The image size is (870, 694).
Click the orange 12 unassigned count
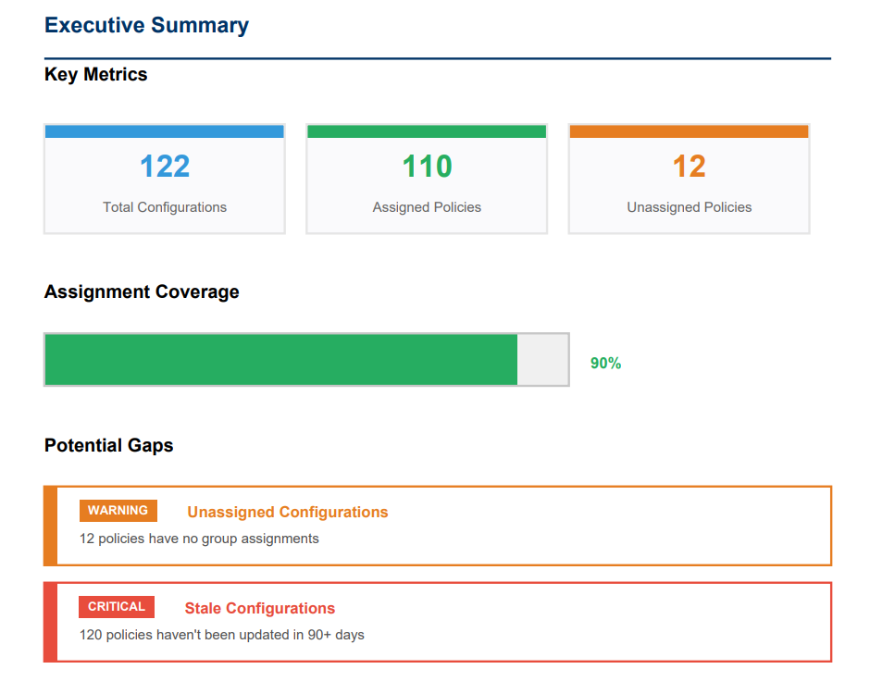[689, 167]
